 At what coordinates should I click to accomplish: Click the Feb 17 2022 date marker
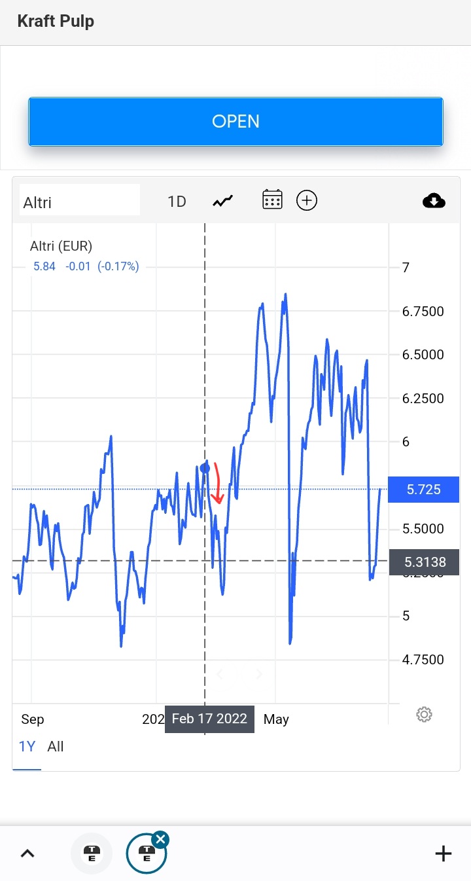click(209, 719)
